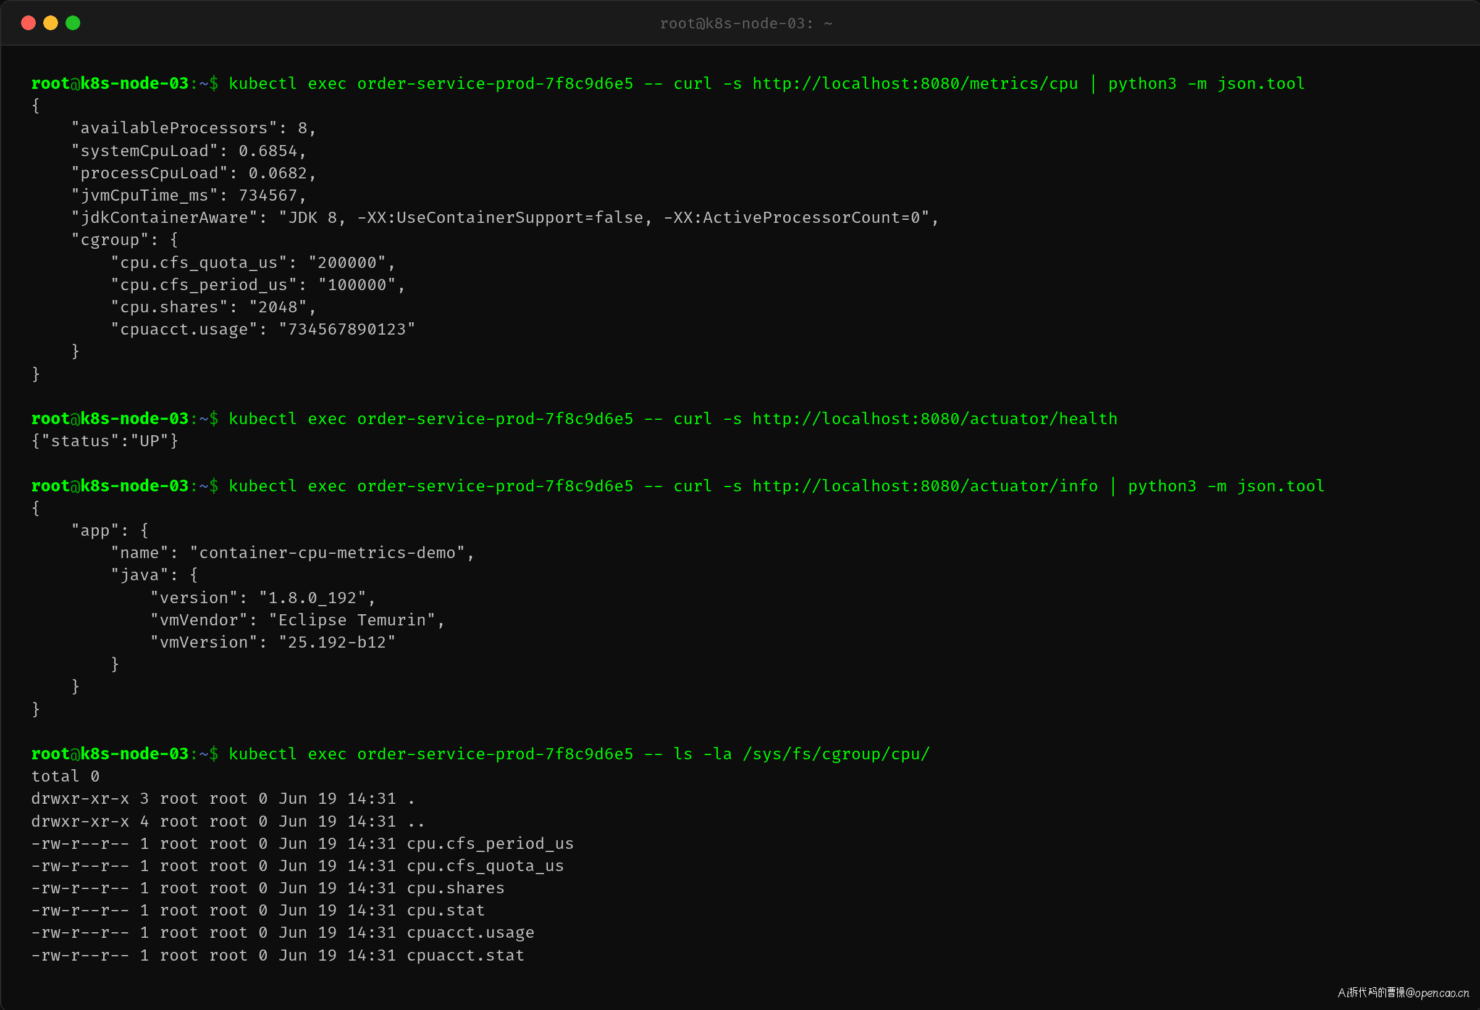Click the {"status":"UP"} output
Image resolution: width=1480 pixels, height=1010 pixels.
coord(105,441)
